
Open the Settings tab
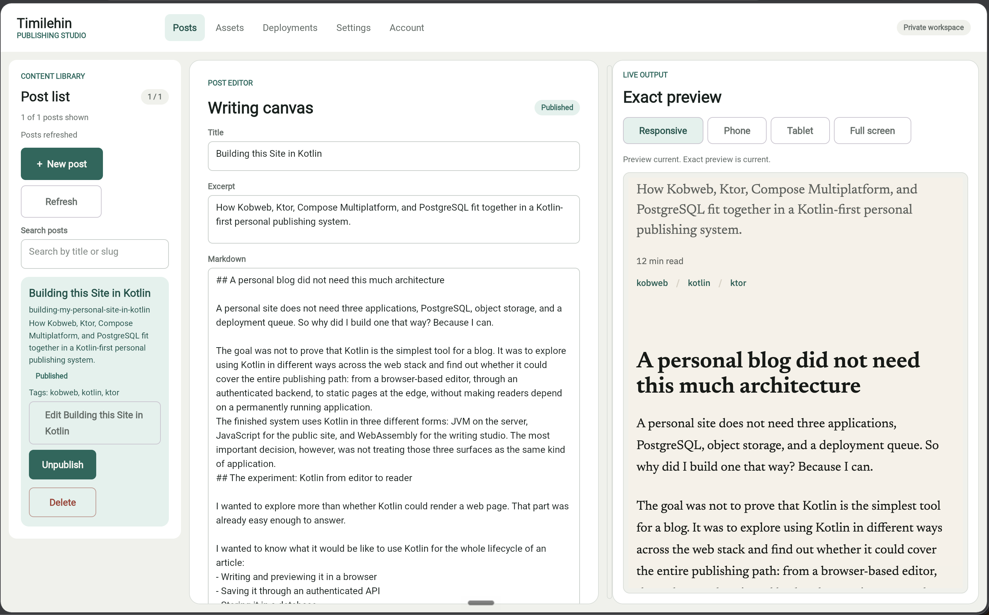(354, 28)
